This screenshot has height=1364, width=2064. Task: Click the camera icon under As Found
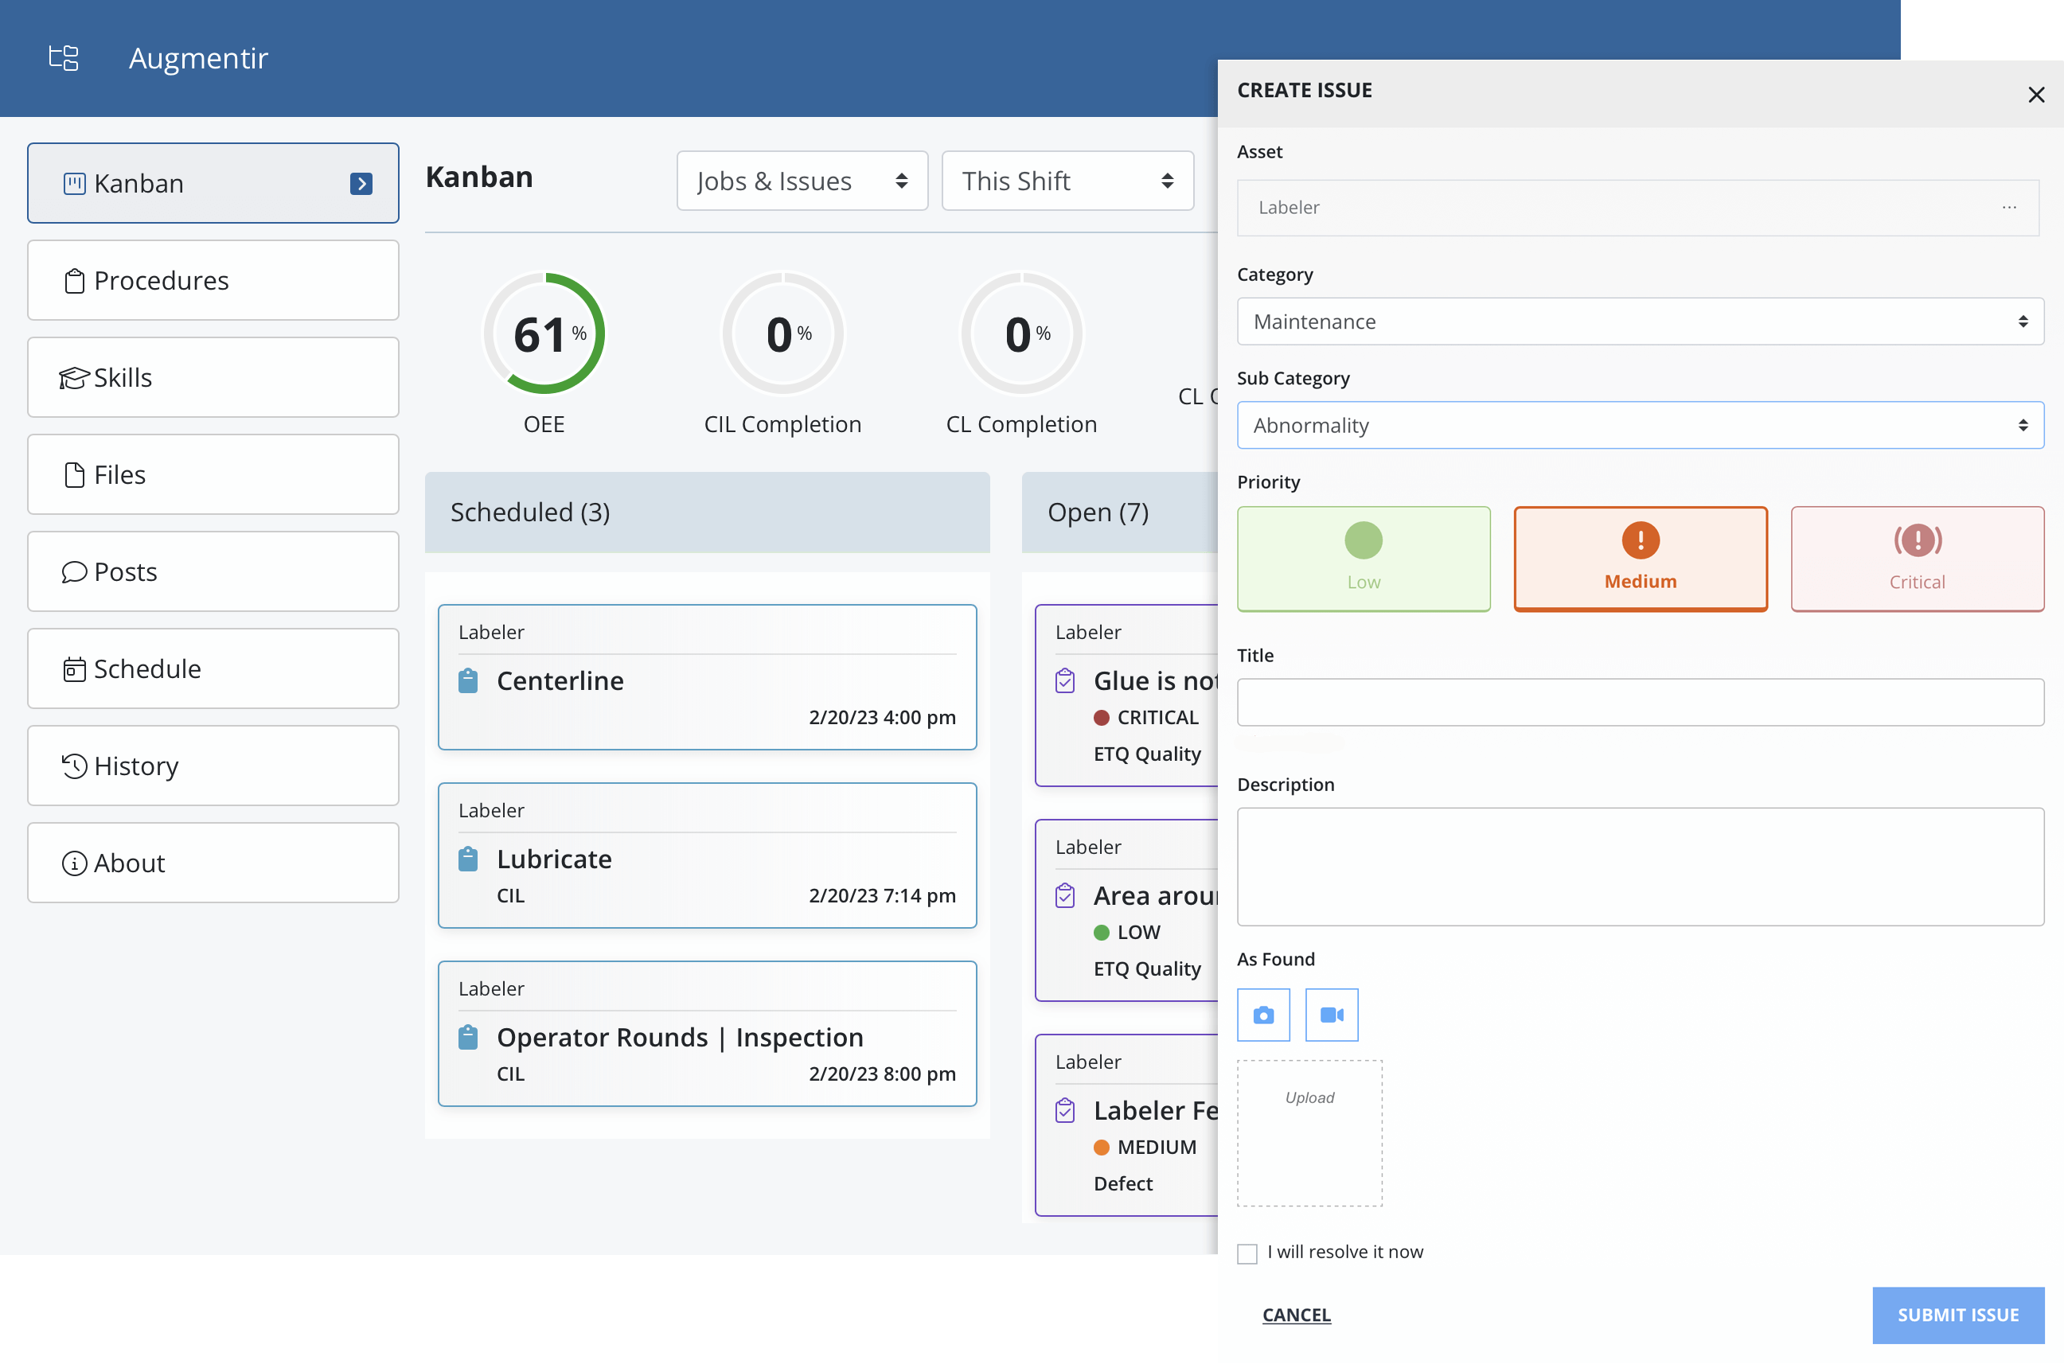pos(1262,1015)
